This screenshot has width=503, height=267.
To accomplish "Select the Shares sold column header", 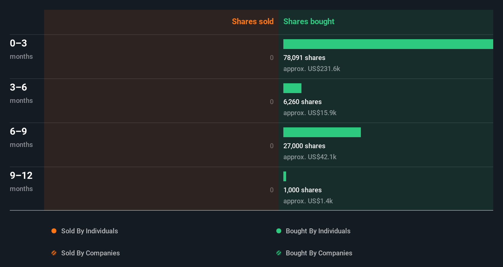I will (252, 21).
